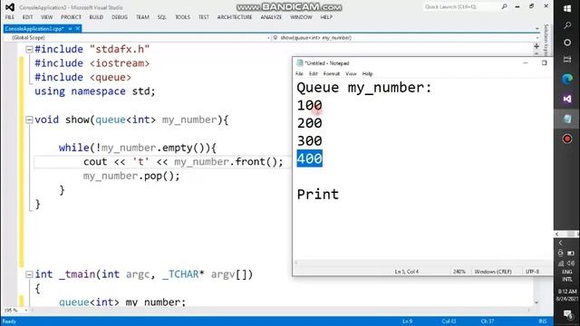This screenshot has height=326, width=580.
Task: Open the EDIT menu in Visual Studio
Action: [x=28, y=17]
